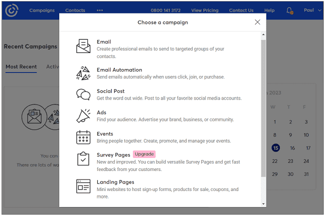This screenshot has width=326, height=217.
Task: Click the Social Post speech bubbles icon
Action: tap(83, 94)
